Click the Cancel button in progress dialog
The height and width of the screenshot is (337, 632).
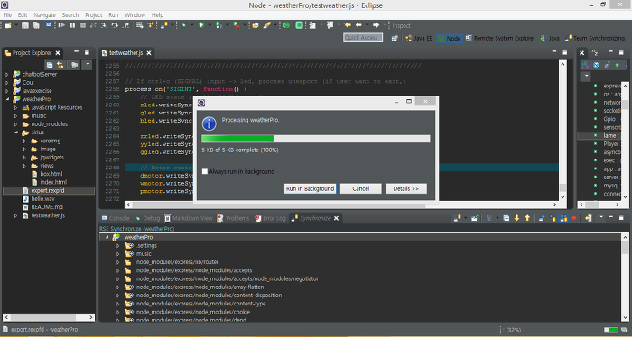pos(361,188)
